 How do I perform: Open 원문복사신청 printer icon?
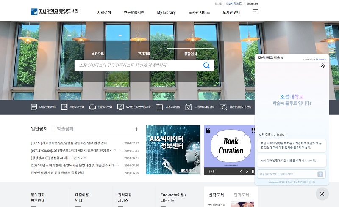click(92, 107)
